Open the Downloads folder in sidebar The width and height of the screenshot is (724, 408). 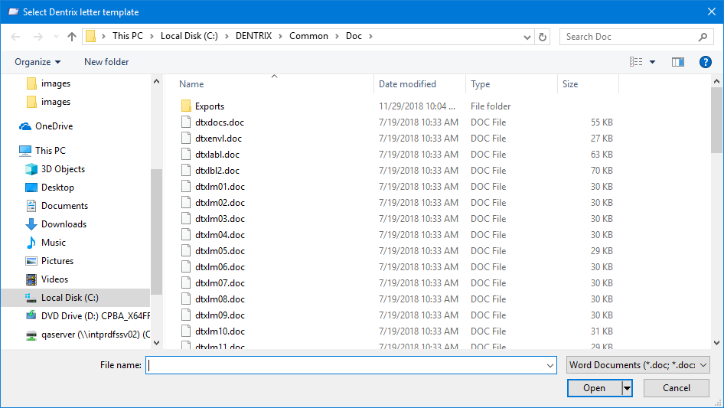63,224
